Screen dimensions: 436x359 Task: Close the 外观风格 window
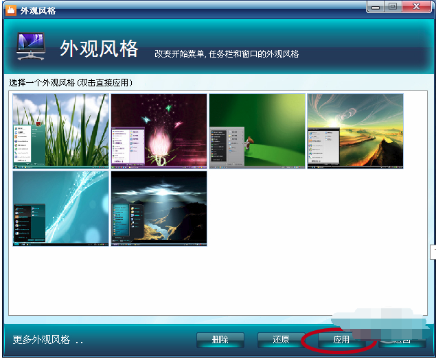416,7
